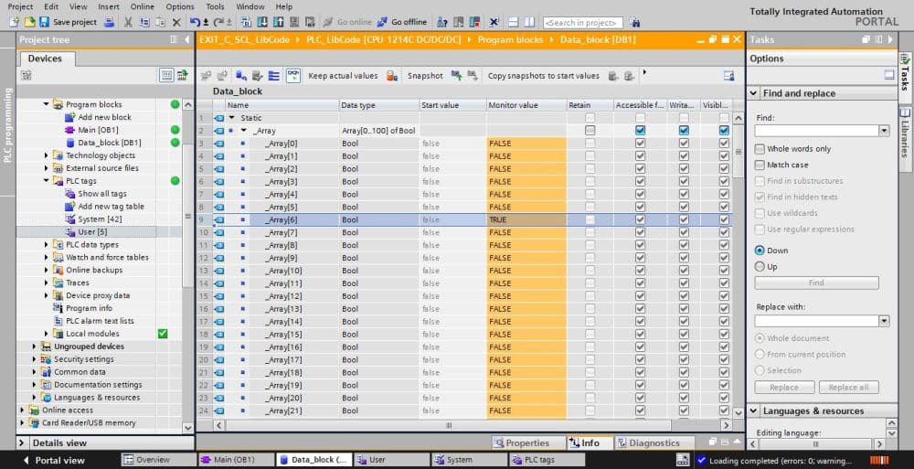The width and height of the screenshot is (914, 469).
Task: Click the Redo arrow icon
Action: tap(218, 22)
